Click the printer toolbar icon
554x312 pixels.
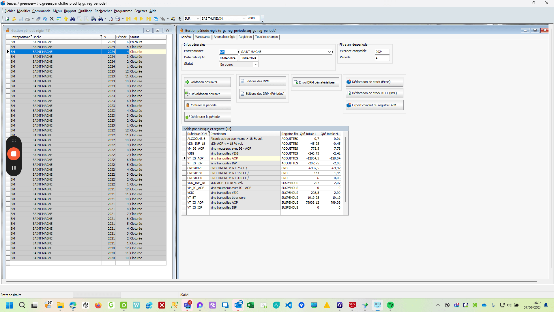28,19
